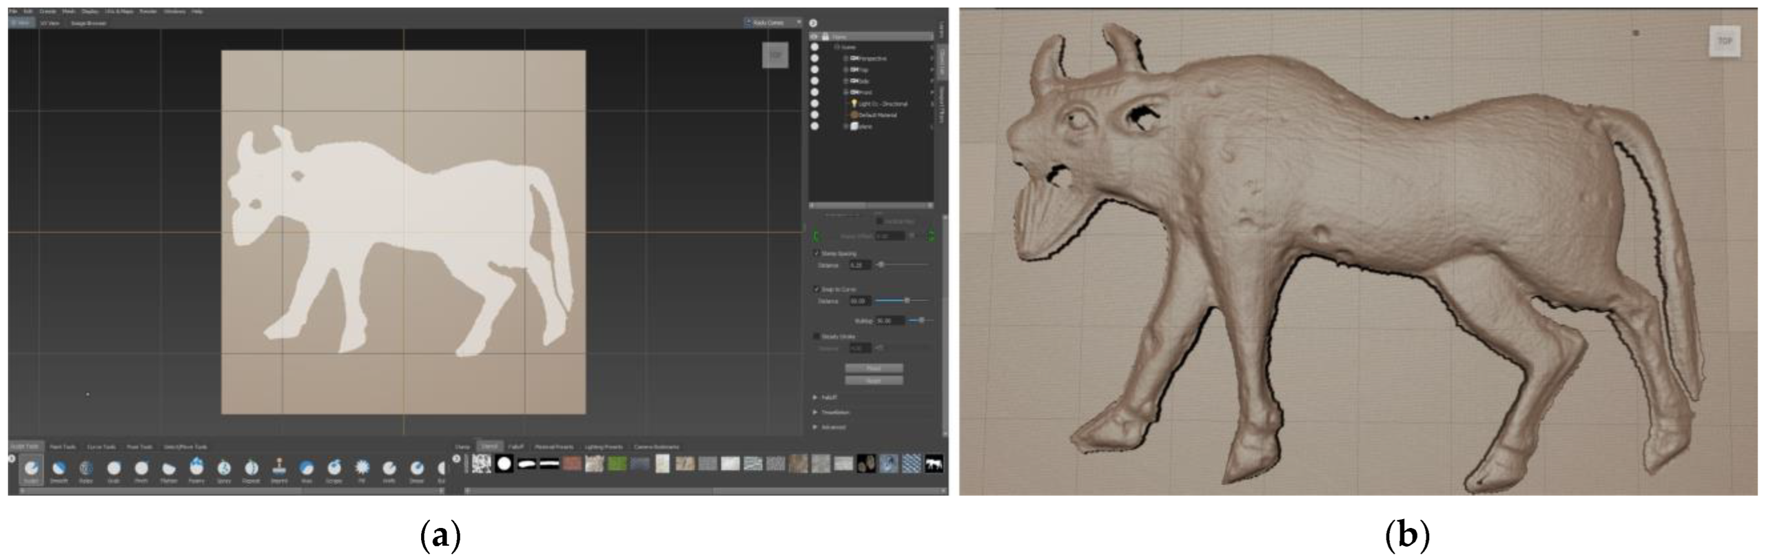The width and height of the screenshot is (1766, 559).
Task: Pick the Grab sculpt tool
Action: pos(114,469)
